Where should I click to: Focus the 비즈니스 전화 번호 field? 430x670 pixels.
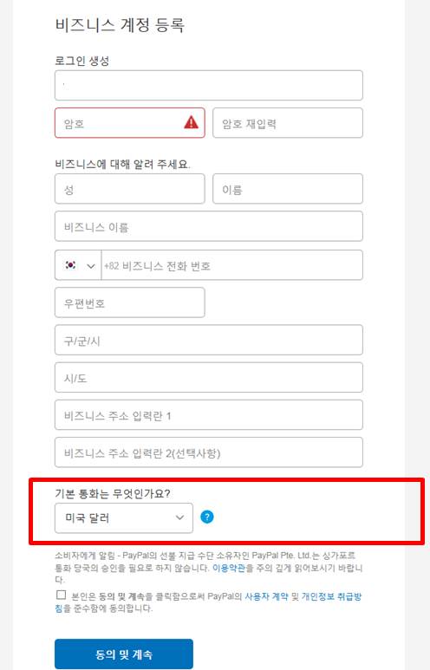pyautogui.click(x=232, y=265)
